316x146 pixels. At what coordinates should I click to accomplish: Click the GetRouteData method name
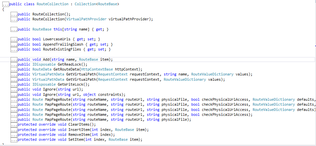point(66,70)
